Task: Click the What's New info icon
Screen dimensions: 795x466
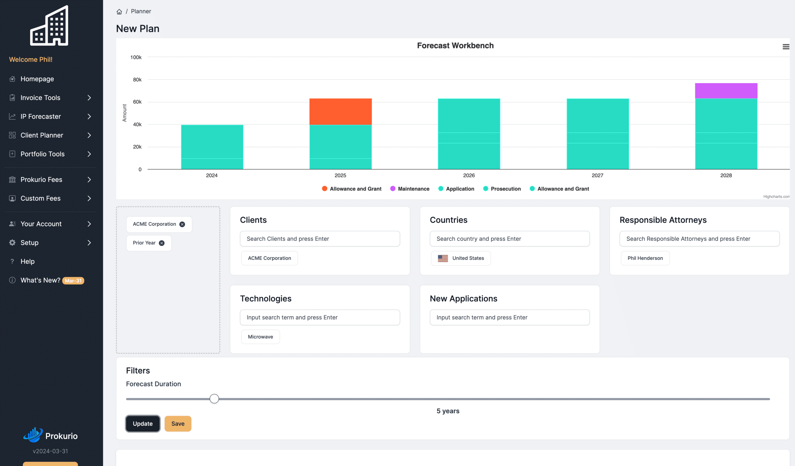Action: [x=12, y=280]
